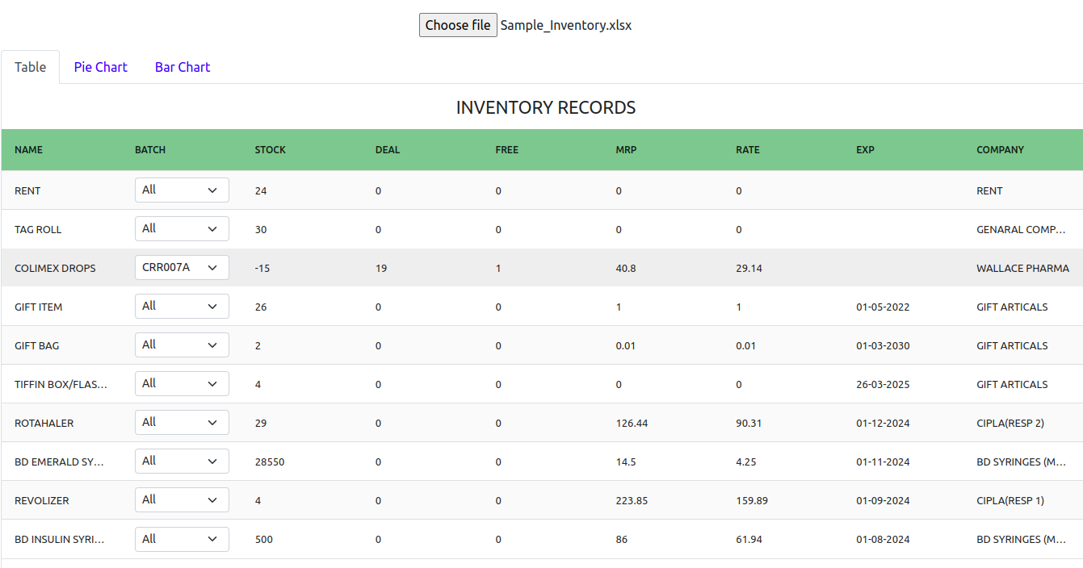
Task: Click the Choose file button
Action: click(x=458, y=24)
